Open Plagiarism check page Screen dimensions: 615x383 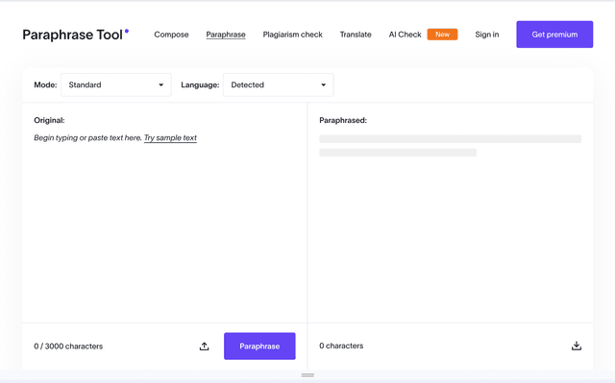[x=292, y=35]
